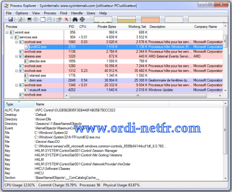The width and height of the screenshot is (232, 192).
Task: Click the Show Process Tree toolbar icon
Action: [36, 19]
